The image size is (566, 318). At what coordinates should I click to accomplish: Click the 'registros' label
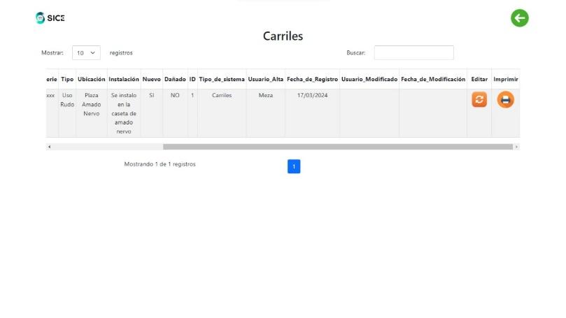point(121,52)
